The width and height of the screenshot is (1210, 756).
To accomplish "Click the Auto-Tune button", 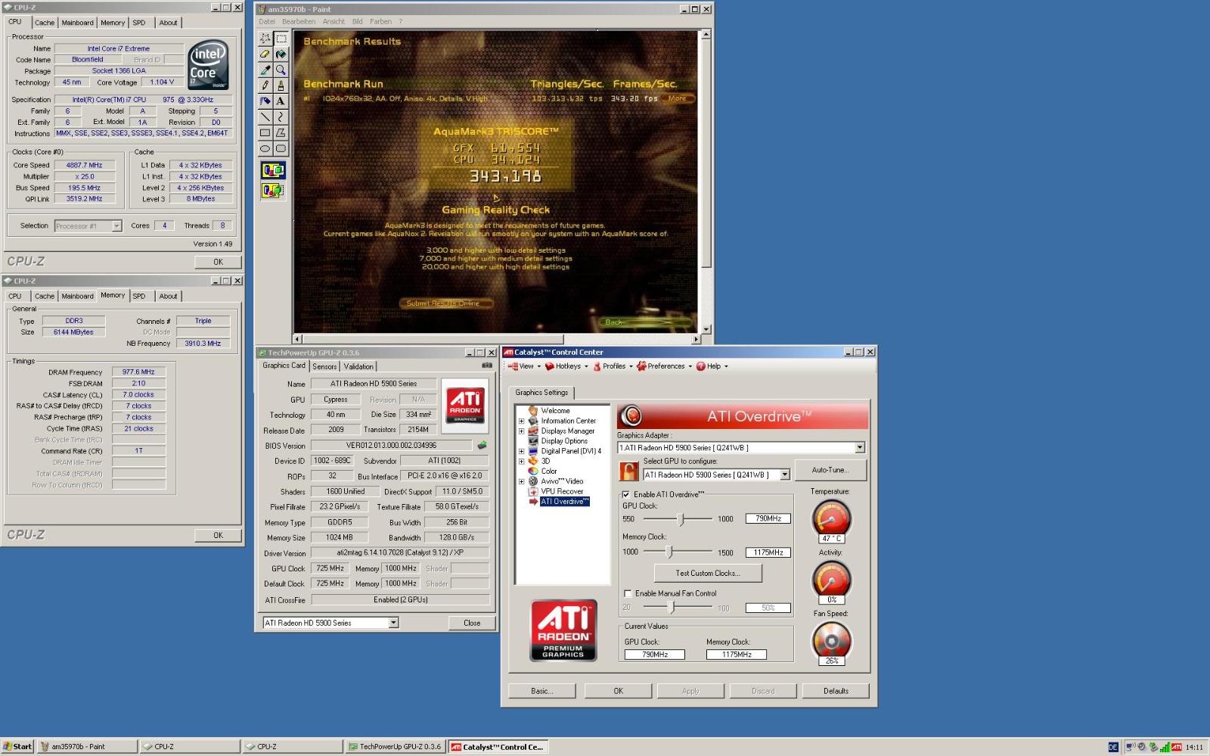I will point(830,470).
